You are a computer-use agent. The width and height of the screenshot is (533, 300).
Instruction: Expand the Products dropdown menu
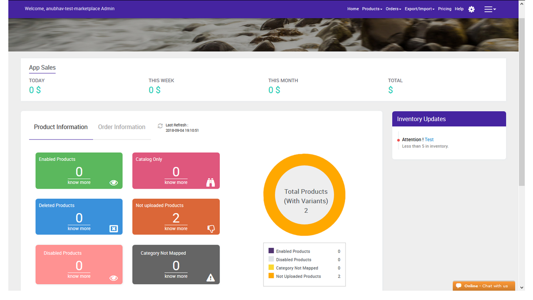pos(372,9)
